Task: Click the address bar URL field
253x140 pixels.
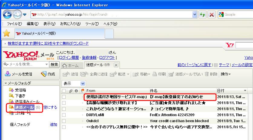Action: (111, 15)
